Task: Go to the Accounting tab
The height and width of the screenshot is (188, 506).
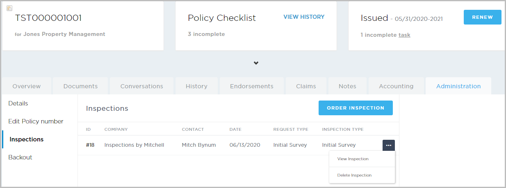Action: [396, 86]
